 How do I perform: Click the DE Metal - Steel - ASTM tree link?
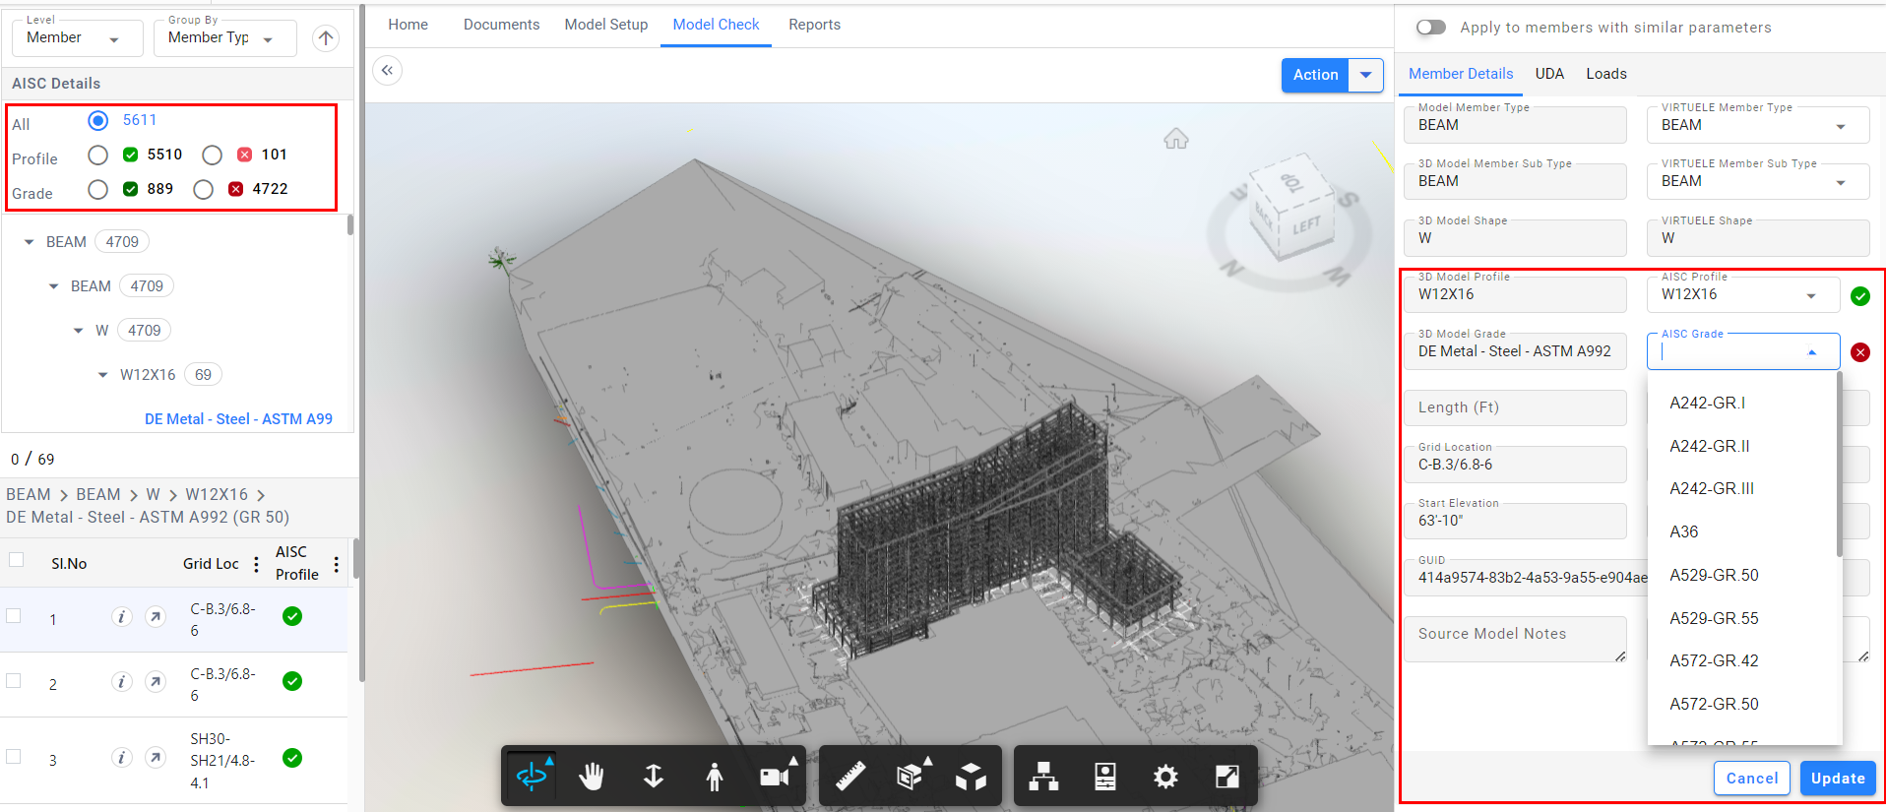coord(238,419)
